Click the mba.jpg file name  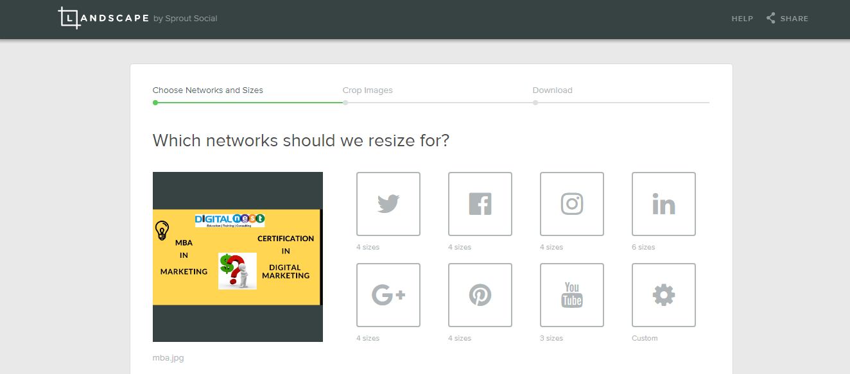[x=168, y=358]
